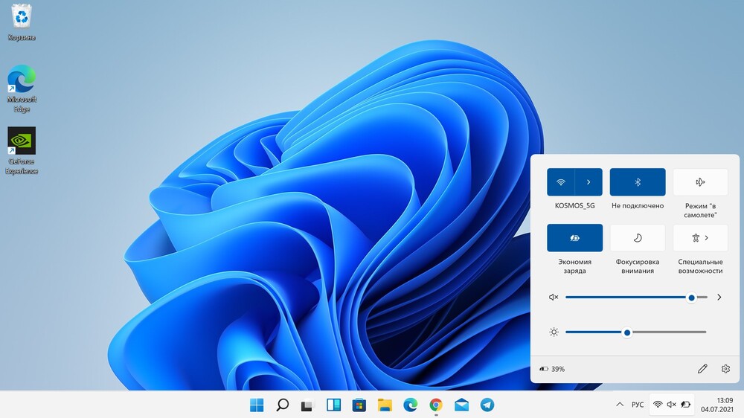Image resolution: width=744 pixels, height=418 pixels.
Task: Launch Microsoft Store from the taskbar
Action: (x=359, y=405)
